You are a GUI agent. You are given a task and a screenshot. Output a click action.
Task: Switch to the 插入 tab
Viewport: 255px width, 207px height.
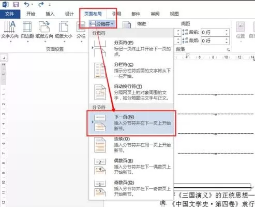point(50,14)
